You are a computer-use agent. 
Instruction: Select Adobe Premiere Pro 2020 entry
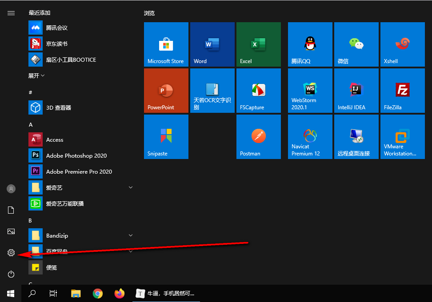pos(79,171)
